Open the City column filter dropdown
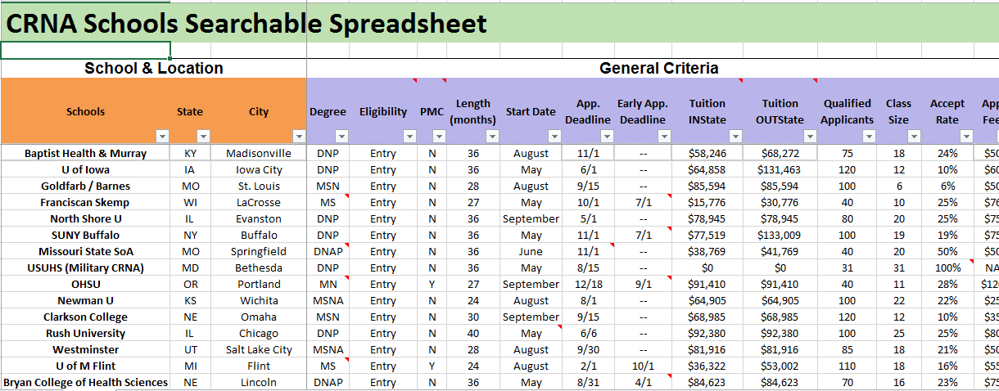Image resolution: width=999 pixels, height=391 pixels. [299, 137]
